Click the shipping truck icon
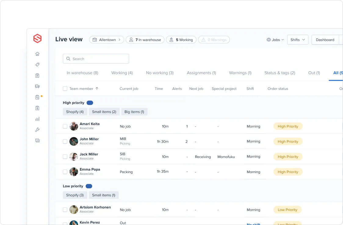The height and width of the screenshot is (225, 343). coord(37,86)
